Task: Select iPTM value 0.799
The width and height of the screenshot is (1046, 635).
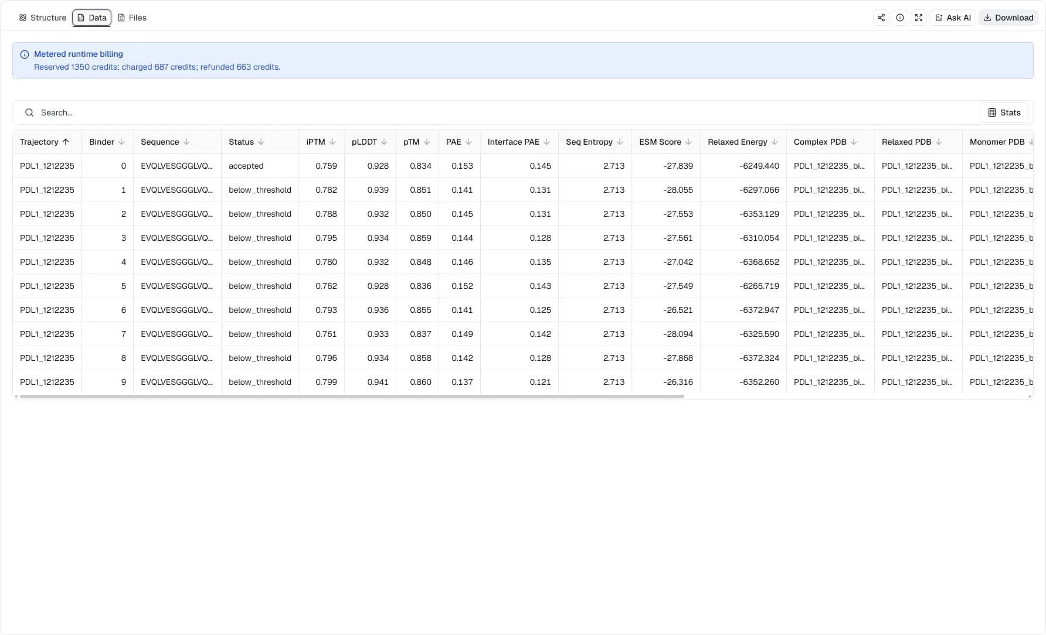Action: pos(326,382)
